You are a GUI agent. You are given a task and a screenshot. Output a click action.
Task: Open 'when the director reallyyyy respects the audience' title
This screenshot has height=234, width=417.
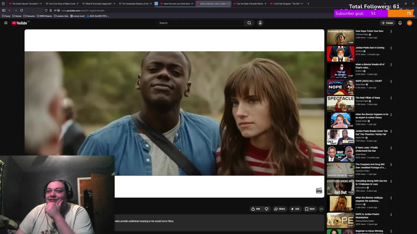[x=369, y=199]
